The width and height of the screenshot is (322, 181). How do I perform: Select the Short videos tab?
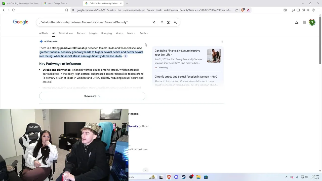click(66, 33)
